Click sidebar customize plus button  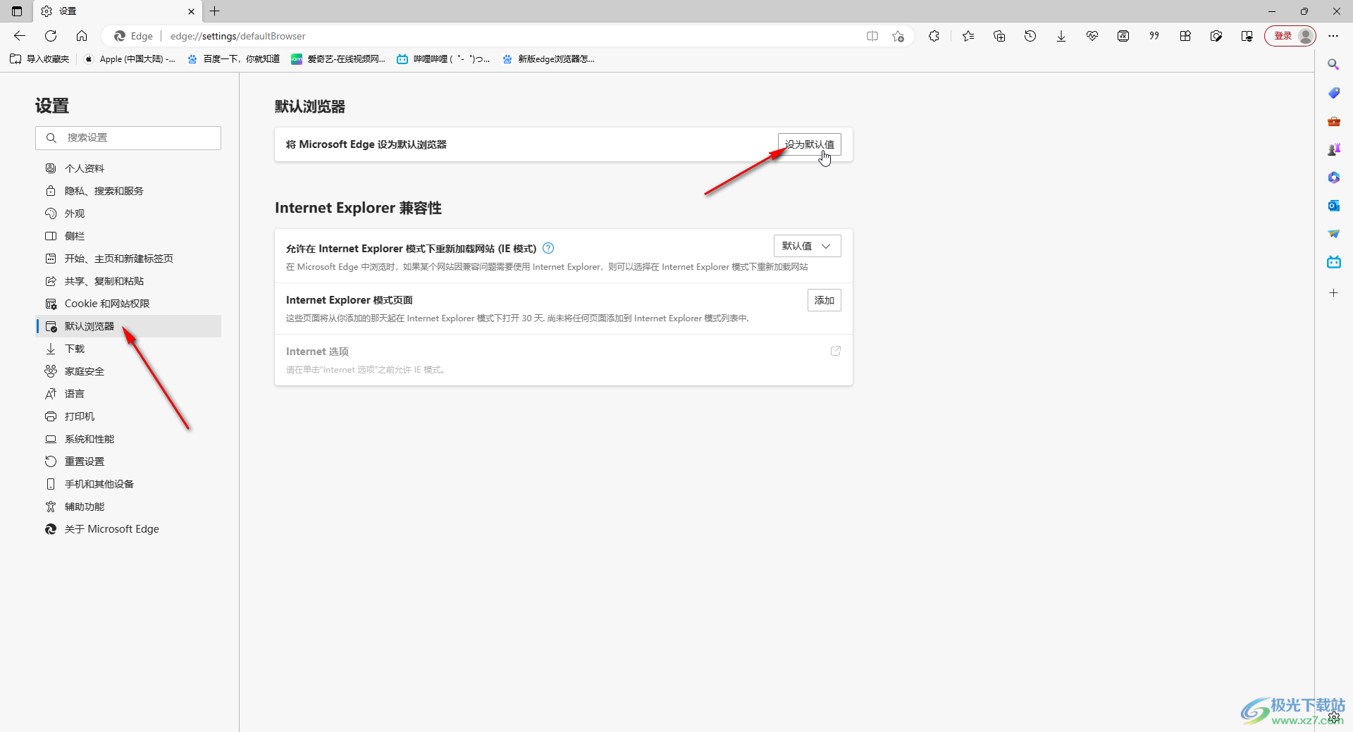coord(1333,292)
